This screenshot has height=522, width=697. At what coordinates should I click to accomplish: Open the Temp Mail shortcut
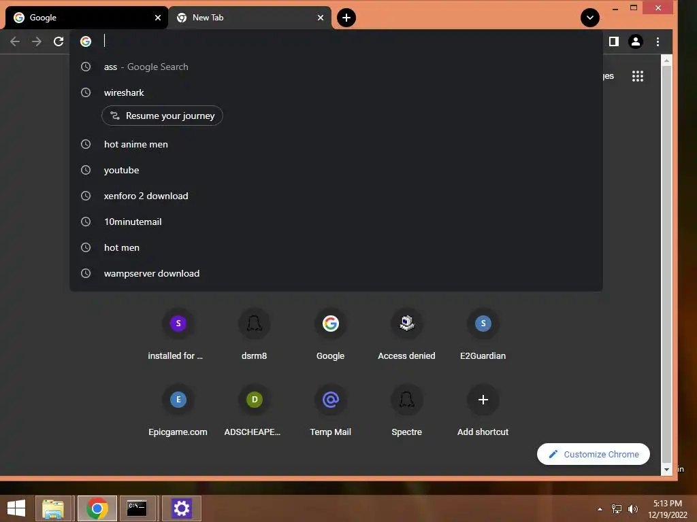coord(330,411)
